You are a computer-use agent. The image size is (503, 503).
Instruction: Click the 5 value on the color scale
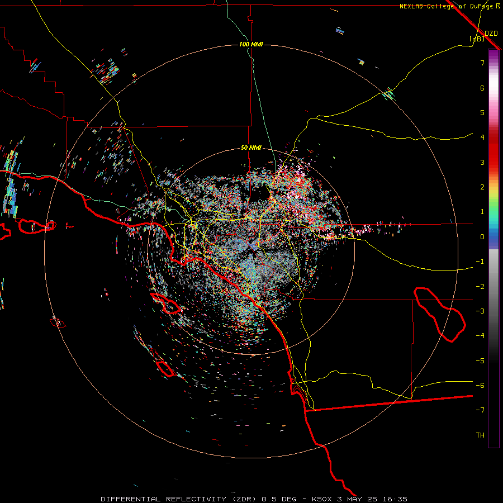[x=482, y=112]
